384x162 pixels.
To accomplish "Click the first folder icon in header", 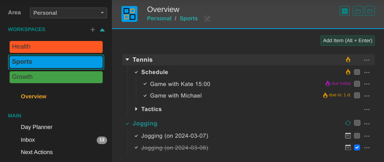I will (358, 11).
